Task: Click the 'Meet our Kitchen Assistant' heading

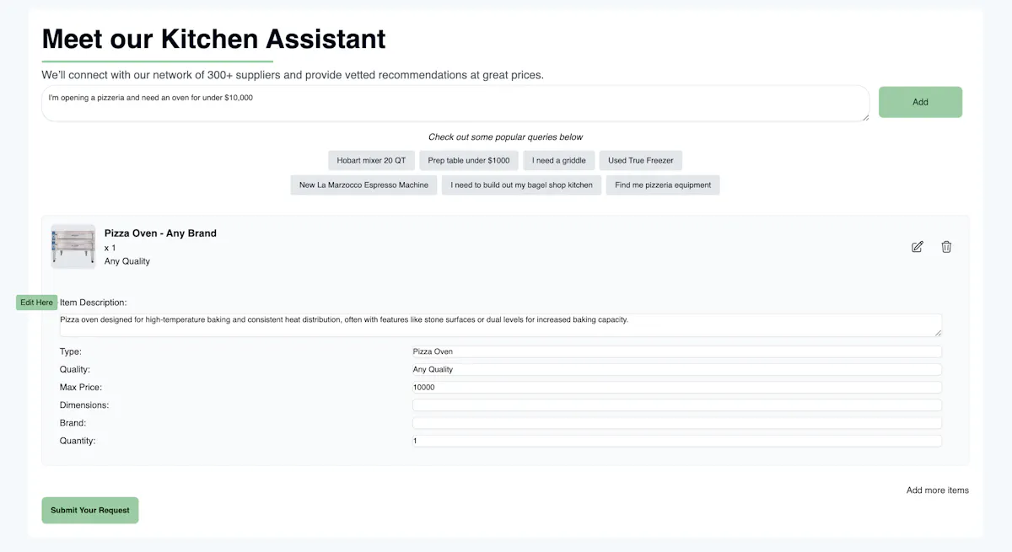Action: (x=214, y=39)
